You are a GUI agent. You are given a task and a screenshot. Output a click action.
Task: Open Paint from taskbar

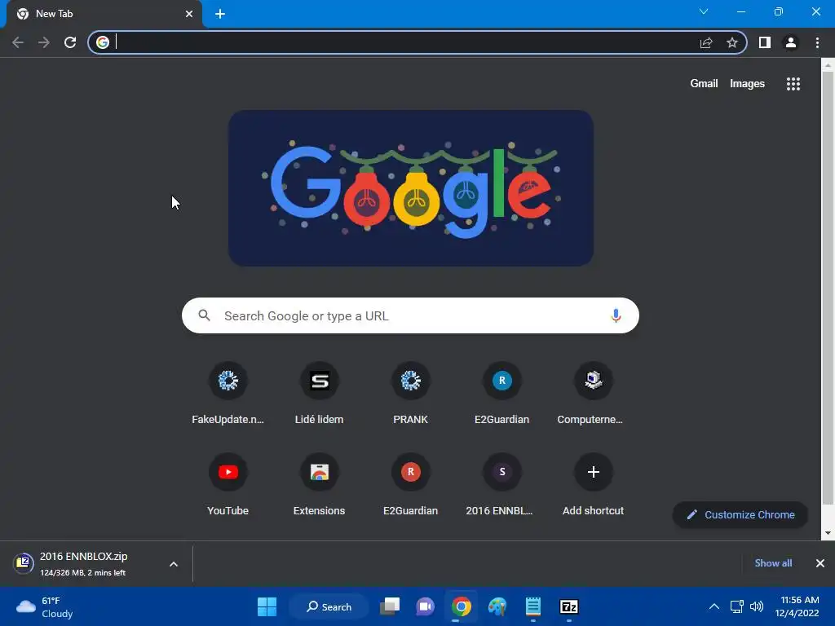coord(497,606)
